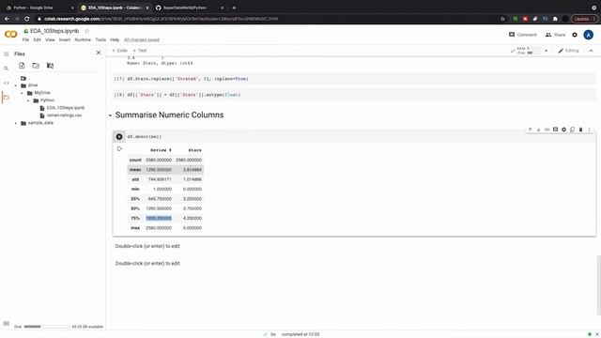
Task: Click the Comment button
Action: (x=523, y=35)
